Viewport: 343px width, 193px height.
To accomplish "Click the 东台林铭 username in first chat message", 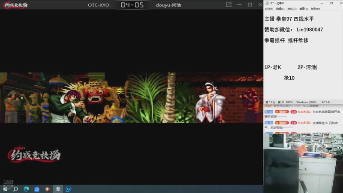I will click(304, 112).
